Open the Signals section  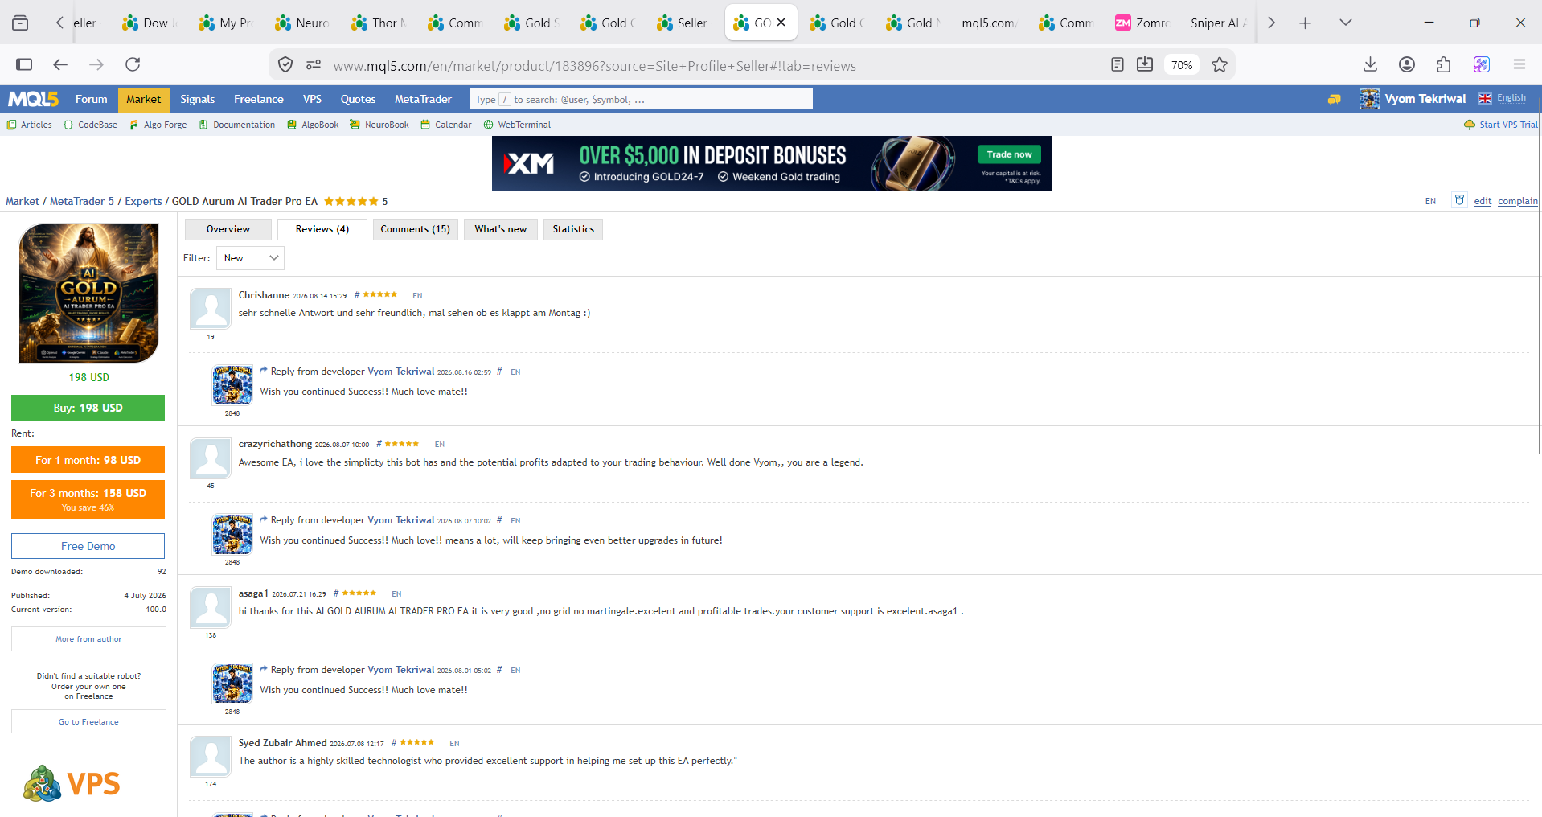point(197,99)
